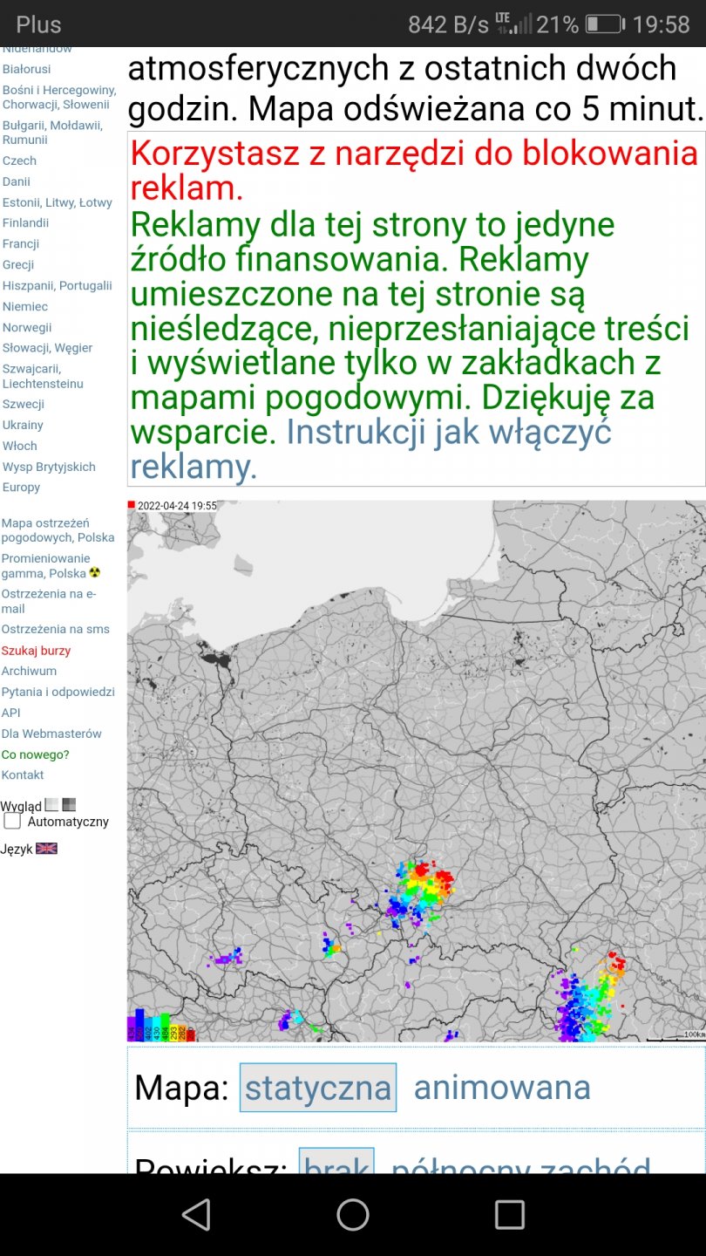The width and height of the screenshot is (706, 1256).
Task: Go to Mapa ostrzeżeń pogodowych, Polska
Action: point(58,530)
